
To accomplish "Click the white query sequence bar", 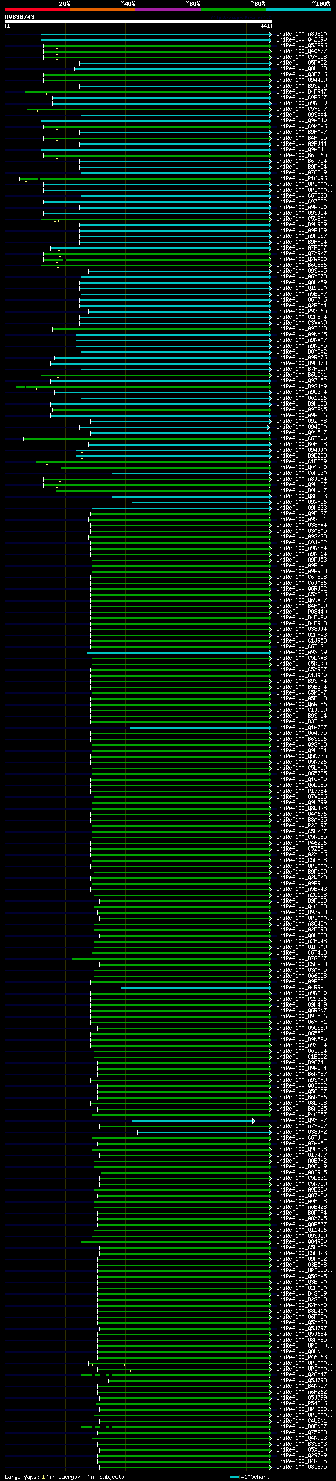I will (138, 21).
